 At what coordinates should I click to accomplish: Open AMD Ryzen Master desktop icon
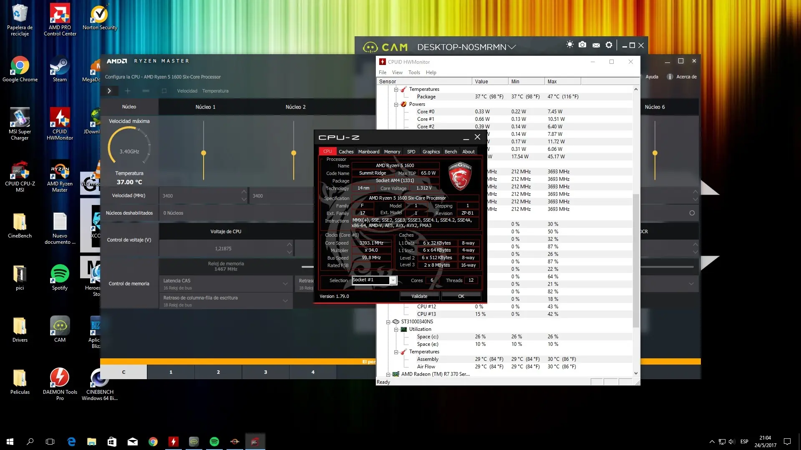[x=60, y=176]
